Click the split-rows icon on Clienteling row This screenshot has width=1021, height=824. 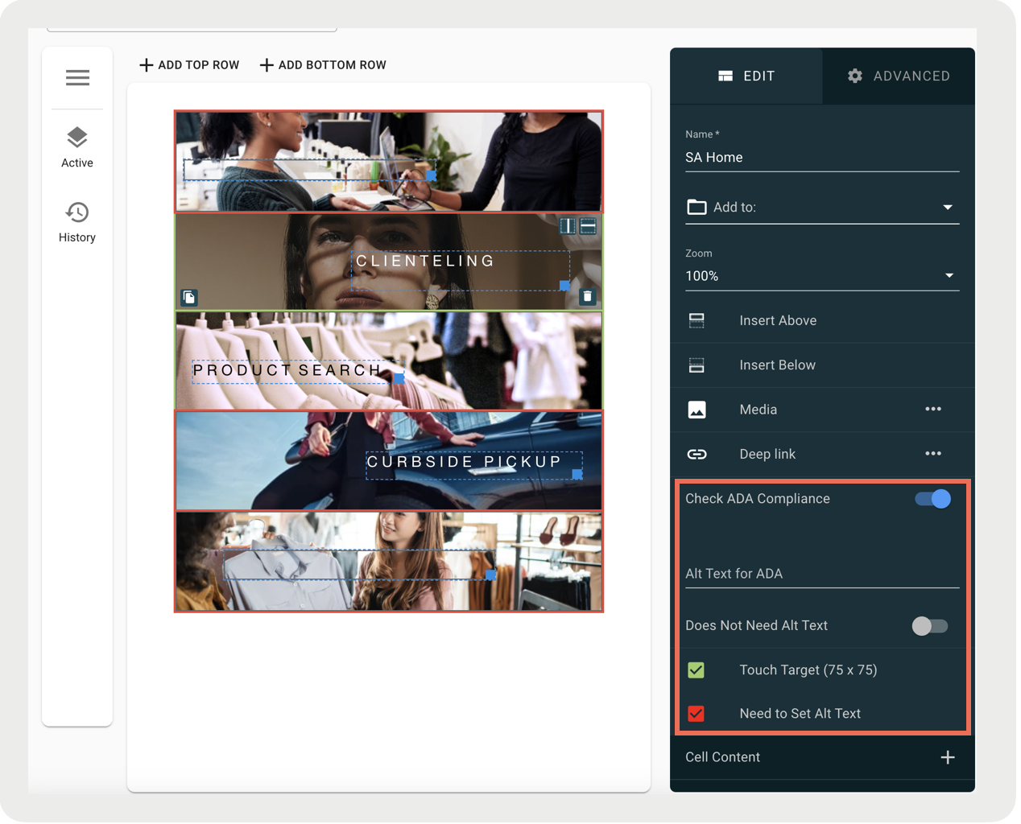[589, 226]
